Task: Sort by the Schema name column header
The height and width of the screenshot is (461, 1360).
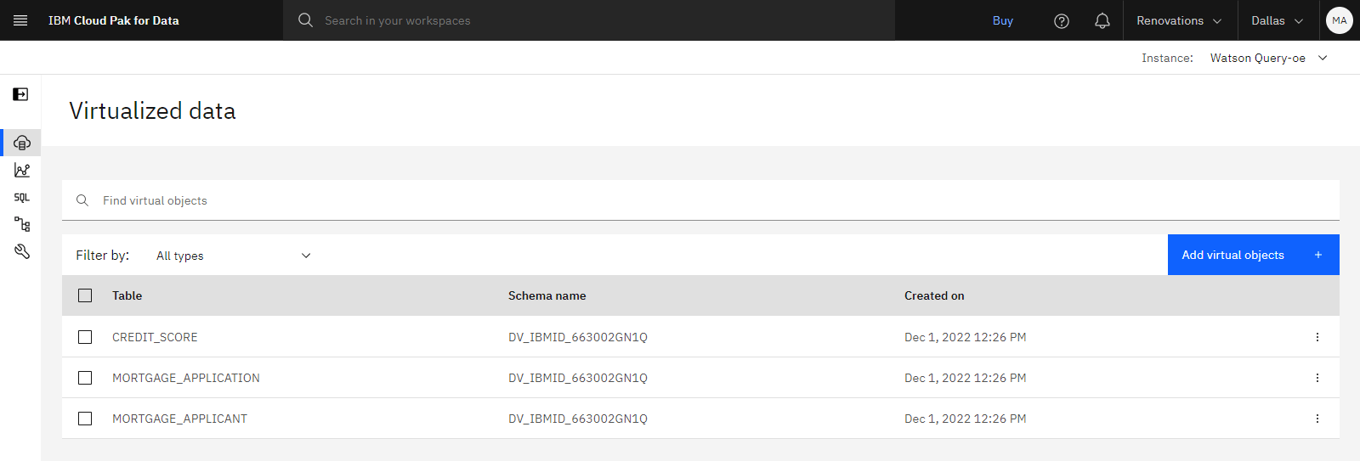Action: [547, 295]
